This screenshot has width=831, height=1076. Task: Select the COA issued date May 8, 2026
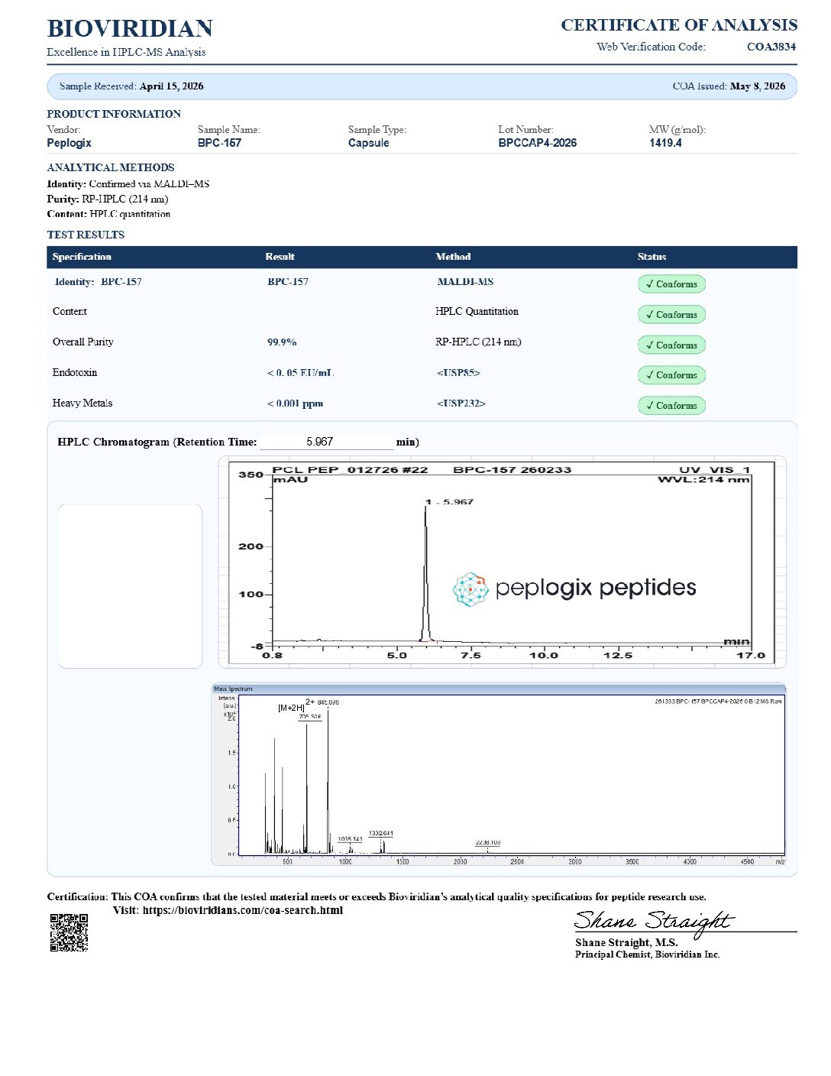pyautogui.click(x=758, y=86)
